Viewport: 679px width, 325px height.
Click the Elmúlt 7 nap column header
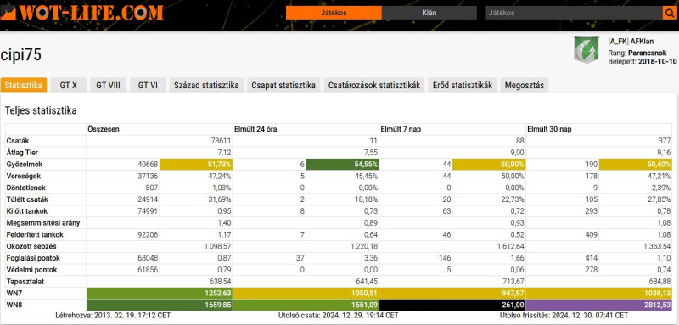point(401,129)
